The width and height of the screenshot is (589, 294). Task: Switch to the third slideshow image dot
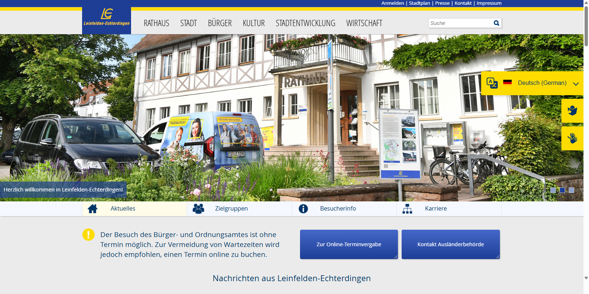[x=571, y=190]
